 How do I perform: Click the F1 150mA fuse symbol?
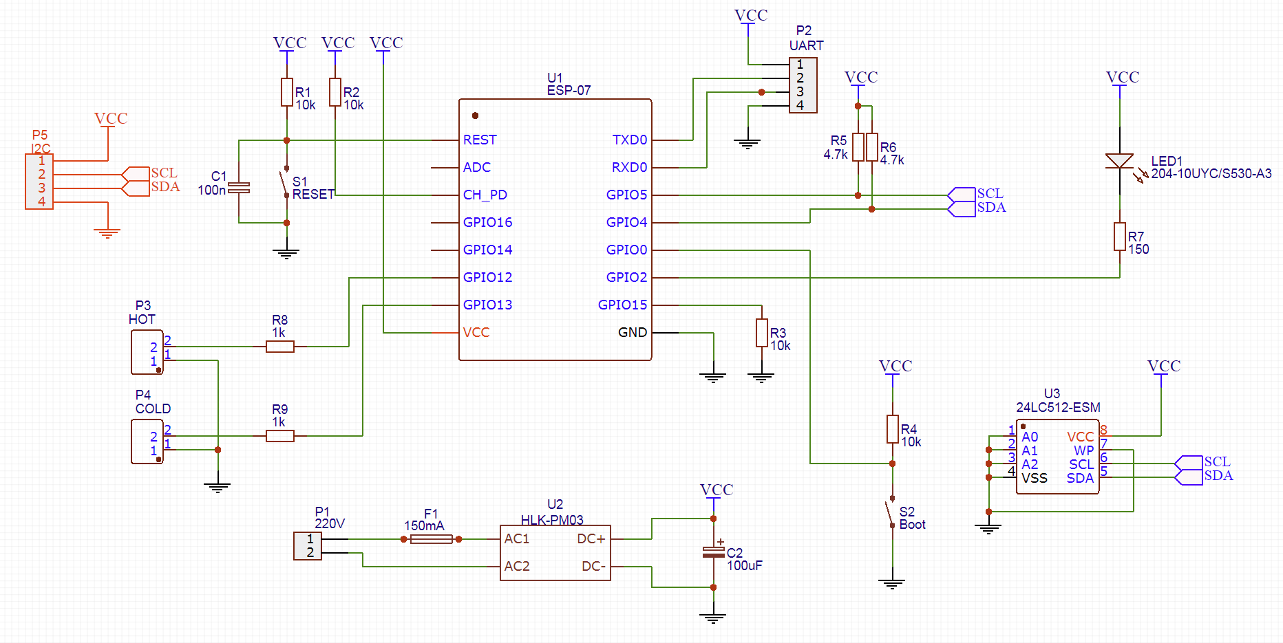click(432, 539)
